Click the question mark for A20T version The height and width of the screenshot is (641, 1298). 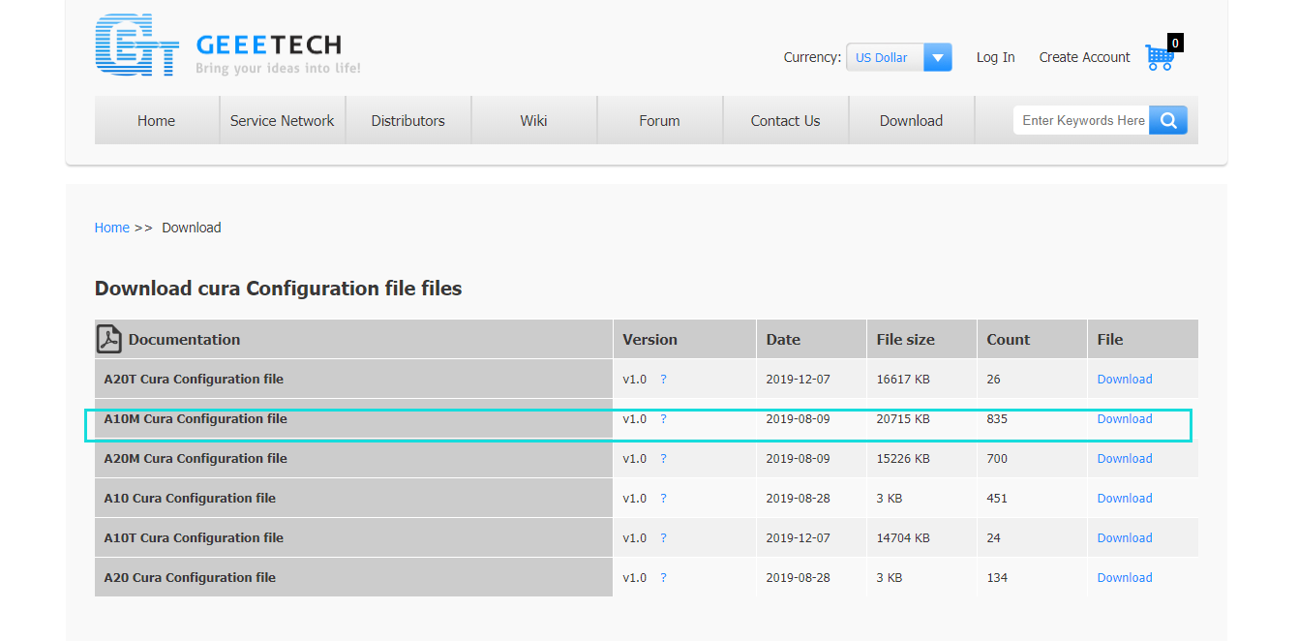click(x=663, y=380)
